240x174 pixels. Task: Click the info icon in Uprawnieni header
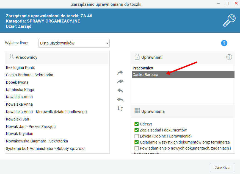click(229, 57)
